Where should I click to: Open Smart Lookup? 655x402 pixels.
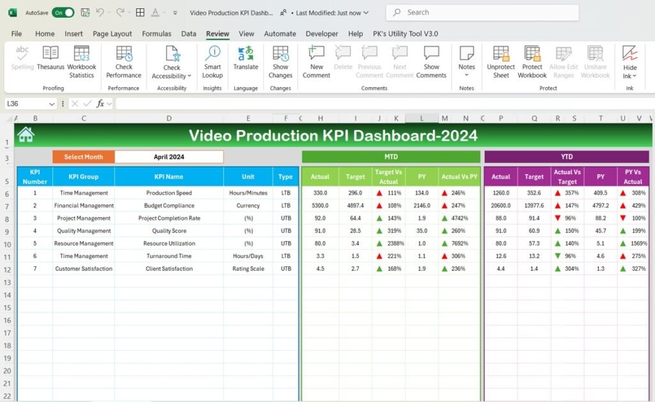(x=212, y=61)
